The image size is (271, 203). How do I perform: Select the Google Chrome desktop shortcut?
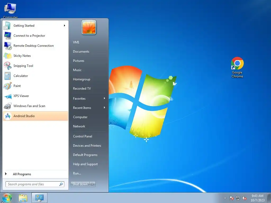(x=237, y=67)
